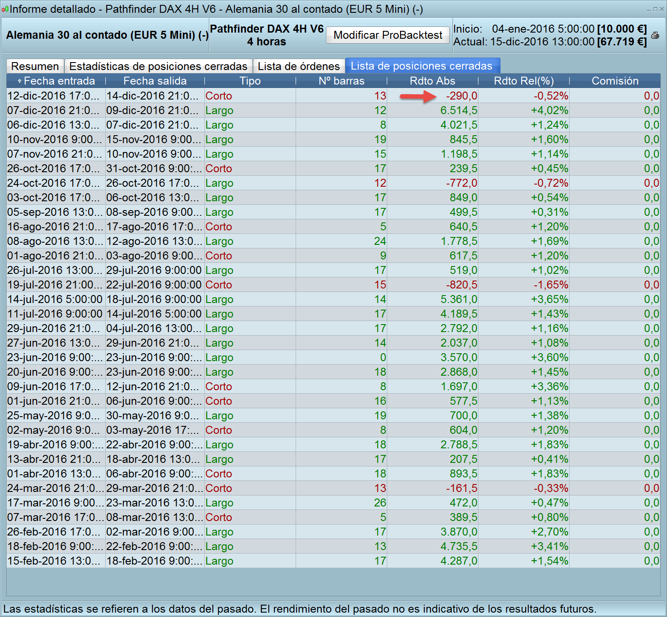Select entry date 12-dic-2016 17:0...
Image resolution: width=667 pixels, height=617 pixels.
point(56,96)
